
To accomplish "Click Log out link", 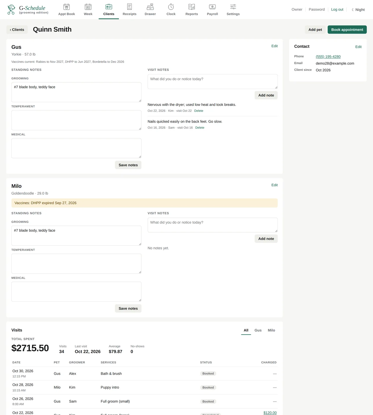I will point(337,9).
